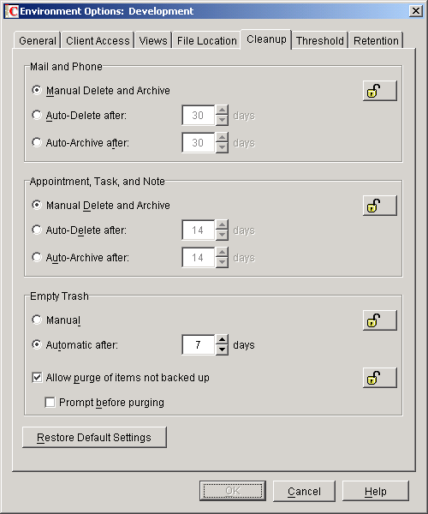This screenshot has height=514, width=428.
Task: Open the General tab
Action: pyautogui.click(x=38, y=40)
